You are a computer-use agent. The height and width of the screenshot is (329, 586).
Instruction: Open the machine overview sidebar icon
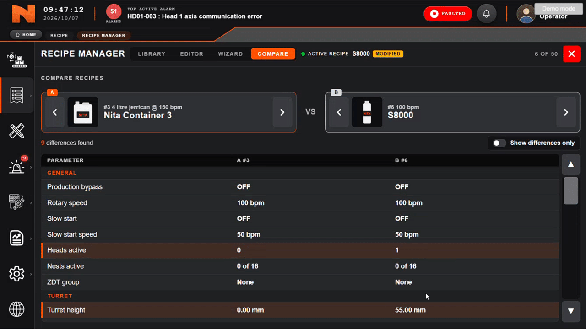pyautogui.click(x=16, y=60)
